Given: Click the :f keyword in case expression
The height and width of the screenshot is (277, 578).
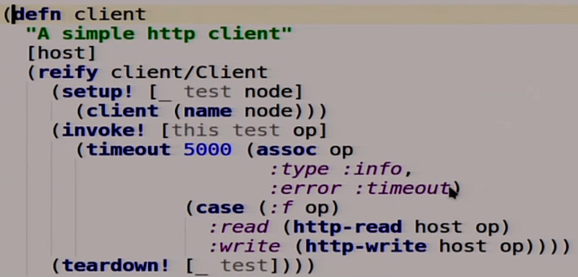Looking at the screenshot, I should [x=281, y=208].
